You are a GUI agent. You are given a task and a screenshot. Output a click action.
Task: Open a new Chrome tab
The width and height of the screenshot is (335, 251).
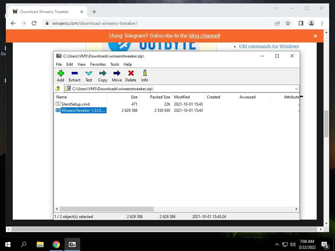[x=94, y=12]
